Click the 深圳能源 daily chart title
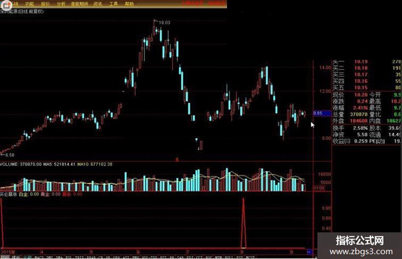The image size is (402, 259). (22, 11)
